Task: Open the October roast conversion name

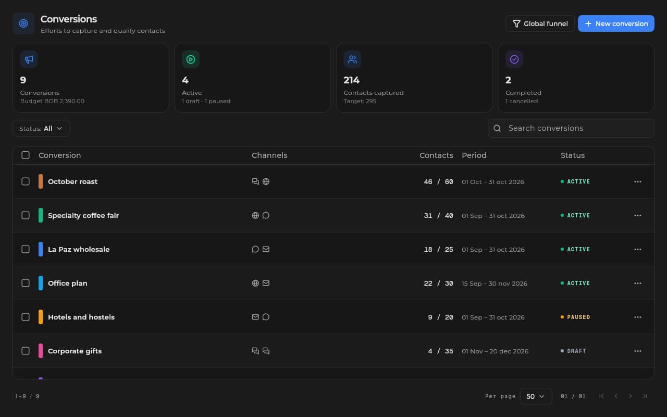Action: 73,181
